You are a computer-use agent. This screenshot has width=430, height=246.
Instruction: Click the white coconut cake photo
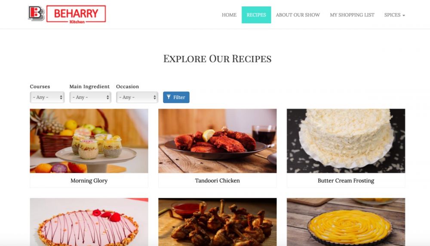coord(346,141)
